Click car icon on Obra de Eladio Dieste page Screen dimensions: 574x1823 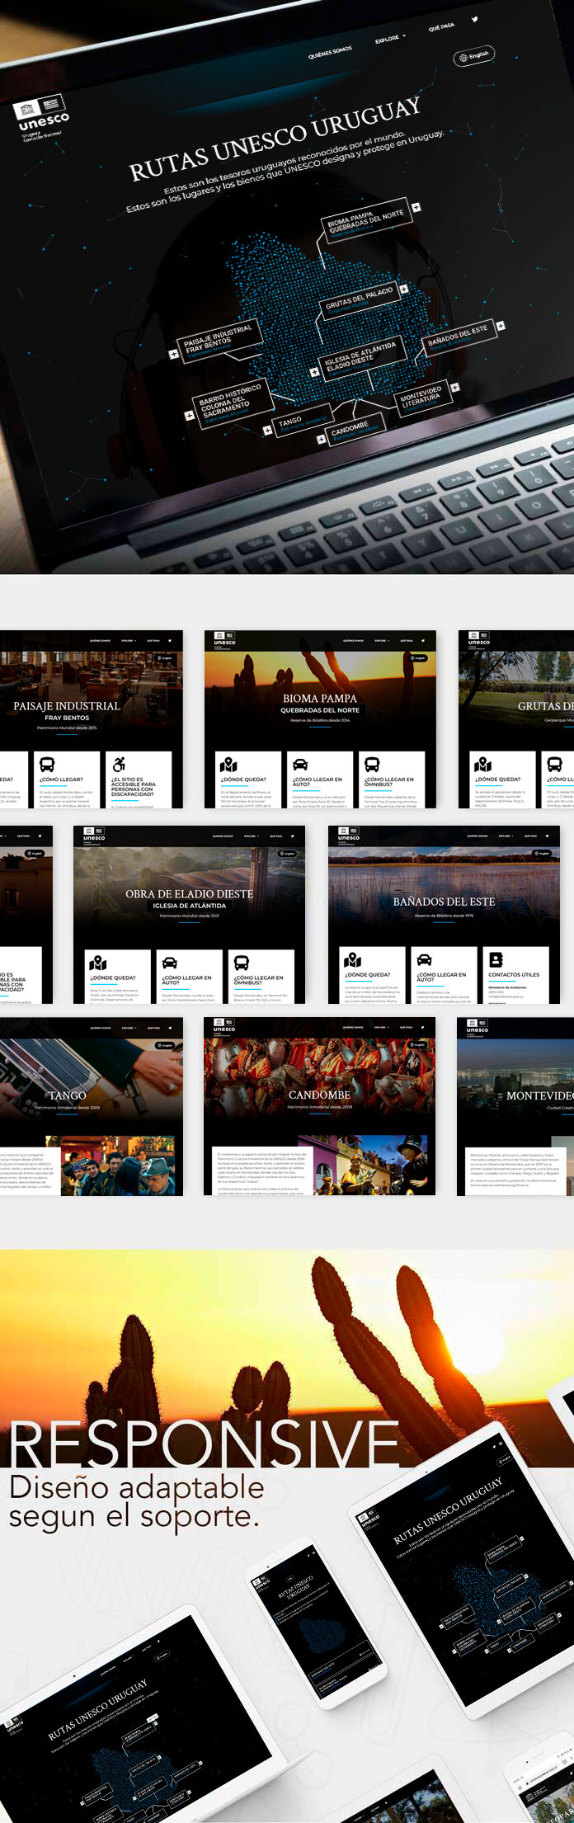170,963
